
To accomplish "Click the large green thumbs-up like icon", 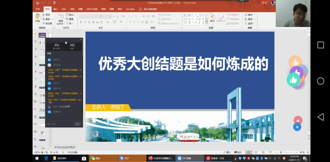I will (x=293, y=79).
